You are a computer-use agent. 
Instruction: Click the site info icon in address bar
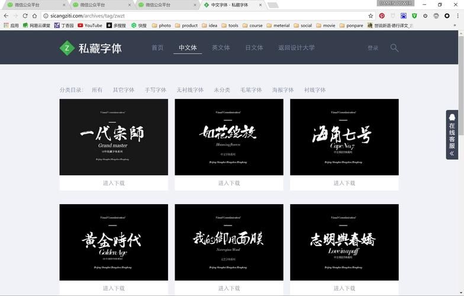click(46, 15)
